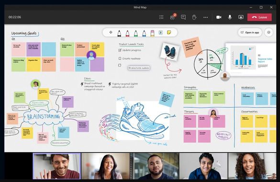The height and width of the screenshot is (182, 280).
Task: Open the More actions ellipsis menu
Action: [205, 17]
